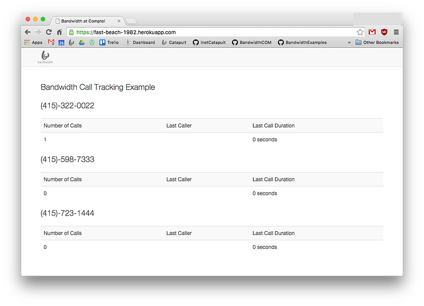
Task: Click Last Call Duration header under (415)-598-7333
Action: tap(273, 179)
